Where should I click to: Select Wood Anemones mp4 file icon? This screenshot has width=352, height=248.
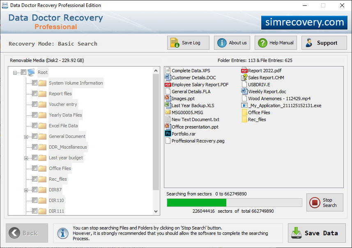point(244,98)
